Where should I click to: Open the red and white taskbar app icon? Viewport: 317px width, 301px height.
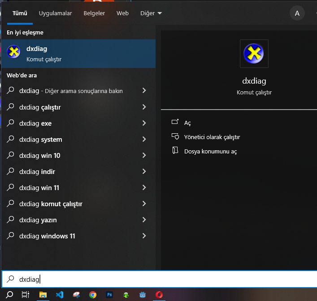pos(76,295)
